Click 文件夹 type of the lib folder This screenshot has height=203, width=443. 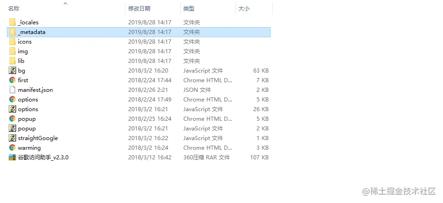(192, 61)
